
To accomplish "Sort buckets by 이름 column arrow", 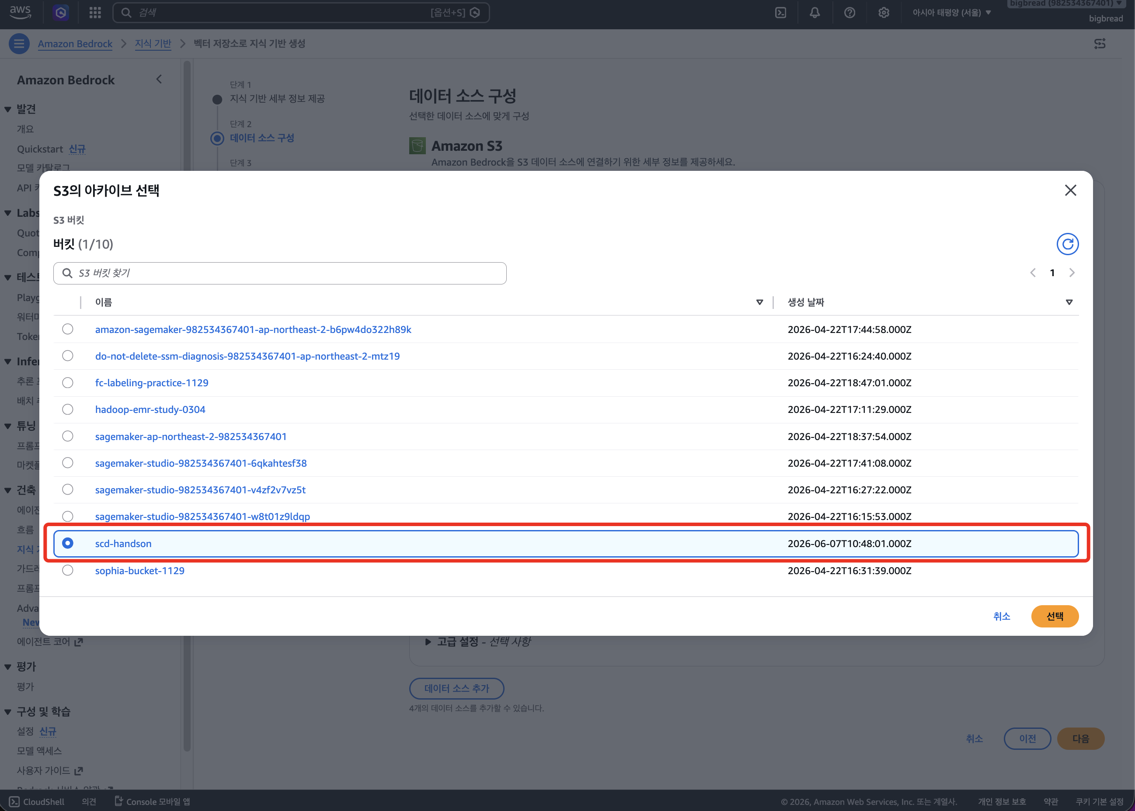I will pyautogui.click(x=759, y=302).
